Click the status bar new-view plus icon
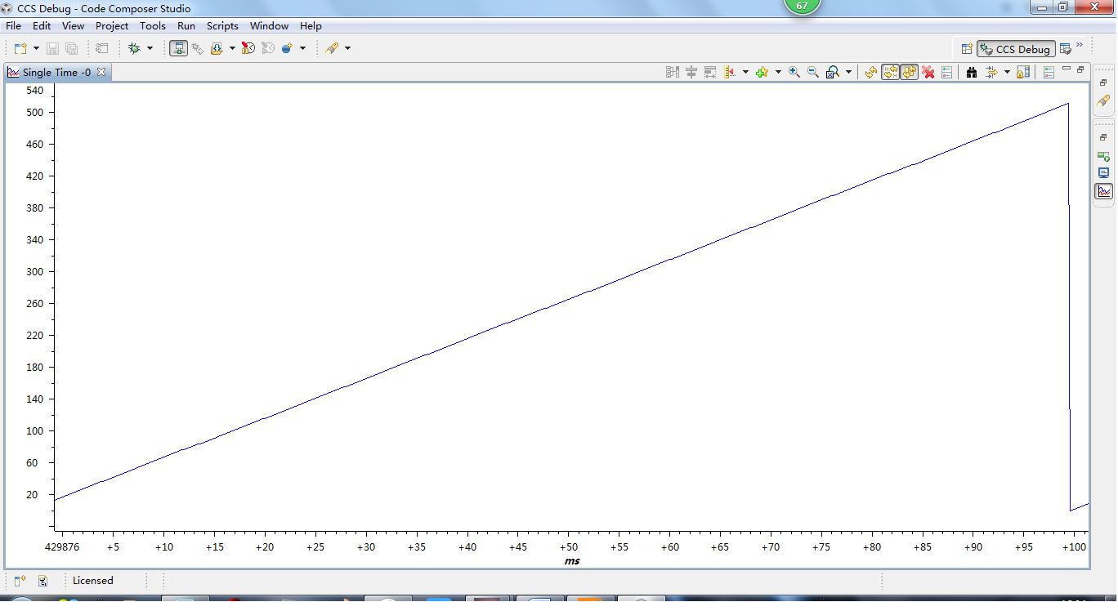The height and width of the screenshot is (611, 1118). pyautogui.click(x=20, y=581)
